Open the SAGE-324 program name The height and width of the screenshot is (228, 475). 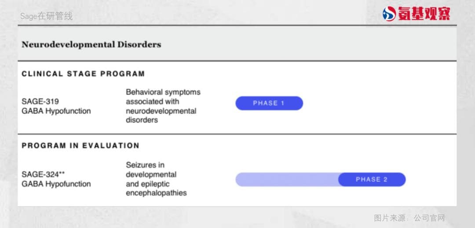click(40, 174)
